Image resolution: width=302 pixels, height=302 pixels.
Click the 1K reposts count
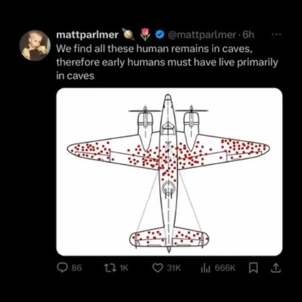pyautogui.click(x=123, y=268)
